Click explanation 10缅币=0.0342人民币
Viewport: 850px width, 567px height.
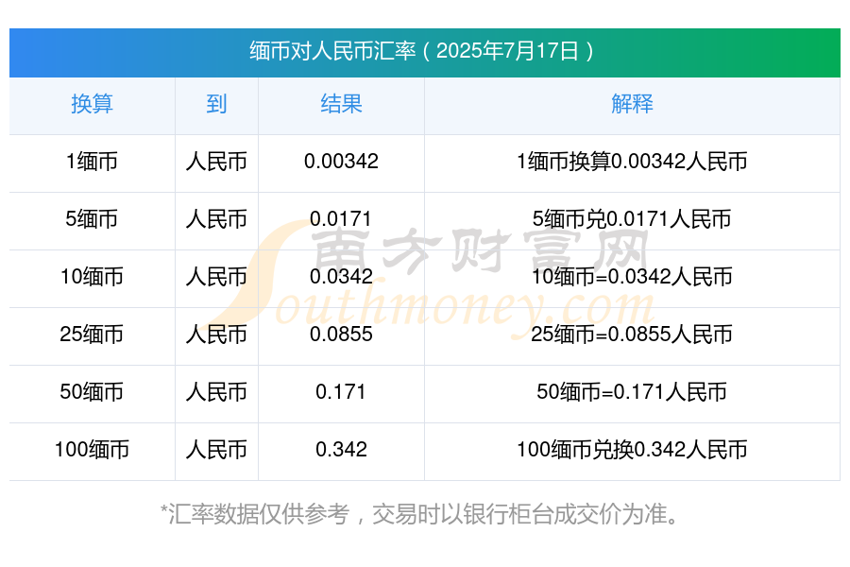(x=632, y=277)
